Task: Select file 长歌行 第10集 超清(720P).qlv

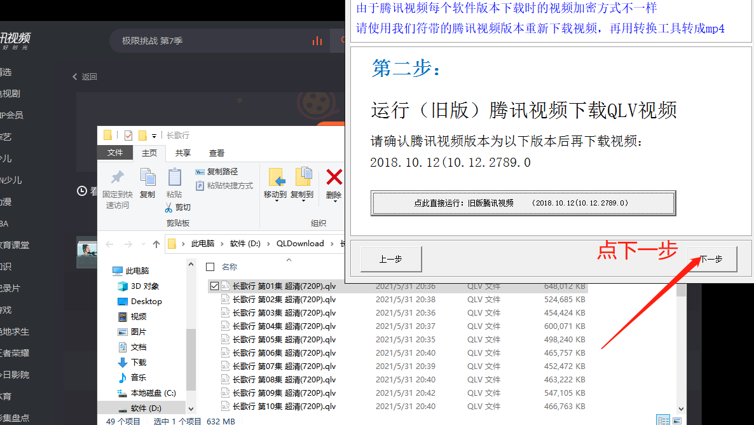Action: click(x=284, y=406)
